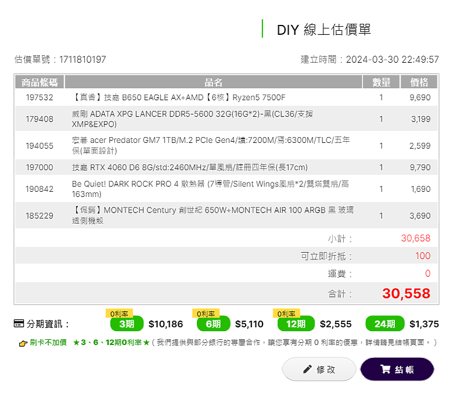
Task: Click the 修改 edit button
Action: coord(319,369)
